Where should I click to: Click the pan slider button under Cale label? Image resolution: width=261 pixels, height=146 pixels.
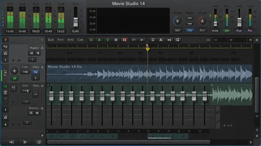25,72
